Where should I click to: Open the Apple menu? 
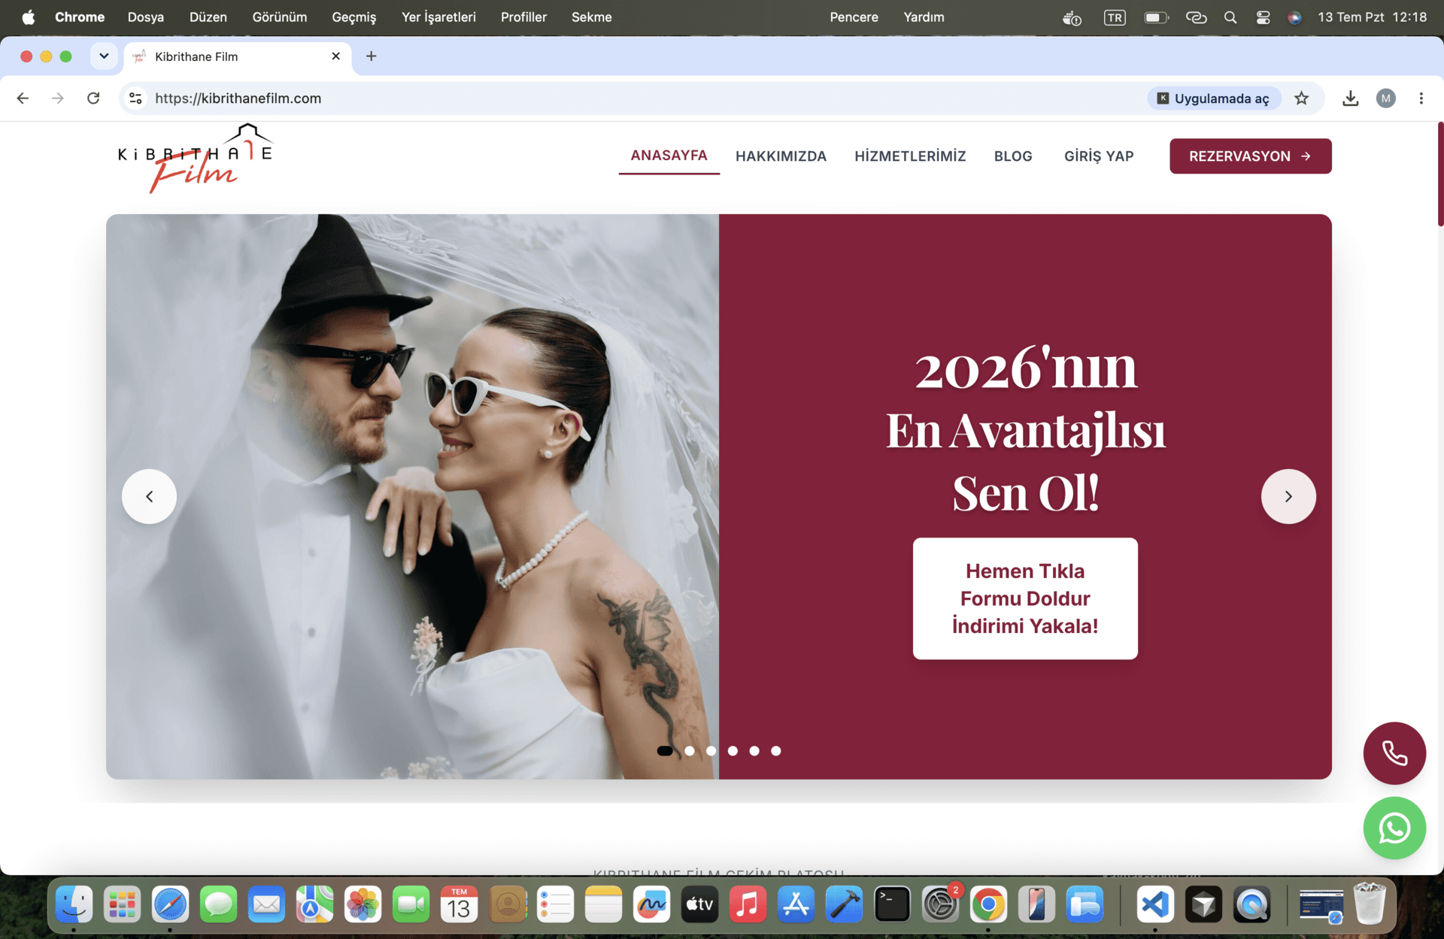tap(28, 17)
